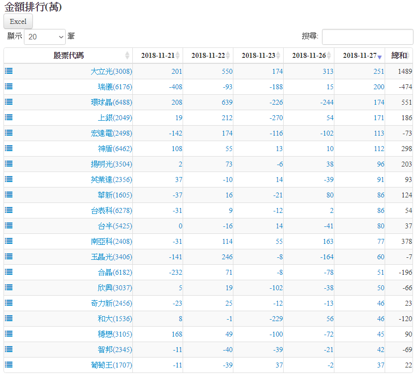Viewport: 416px width, 375px height.
Task: Sort by the 總和 column header
Action: tap(399, 55)
